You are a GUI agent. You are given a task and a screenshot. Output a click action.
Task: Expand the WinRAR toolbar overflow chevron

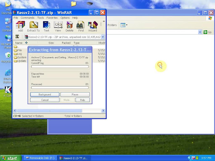pyautogui.click(x=104, y=21)
